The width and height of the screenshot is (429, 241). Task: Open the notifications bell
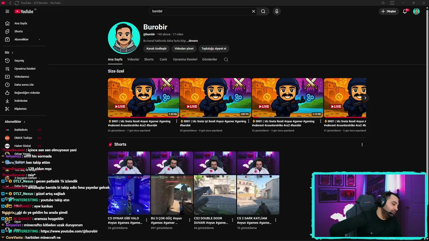[405, 11]
